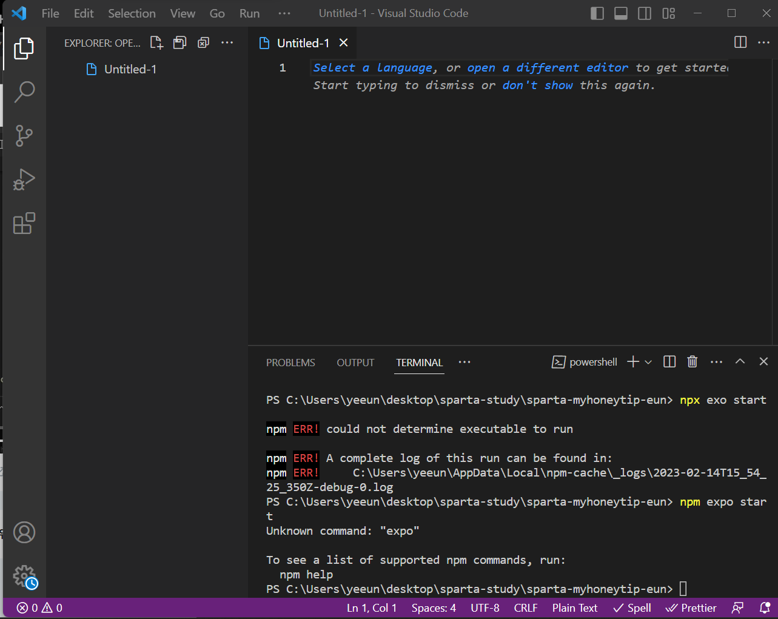Open Explorer views and more actions menu
The image size is (778, 619).
point(227,42)
